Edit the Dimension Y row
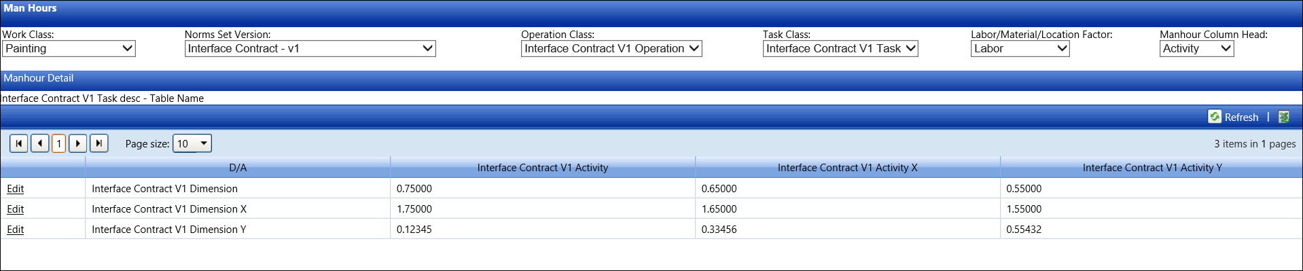 pyautogui.click(x=15, y=230)
